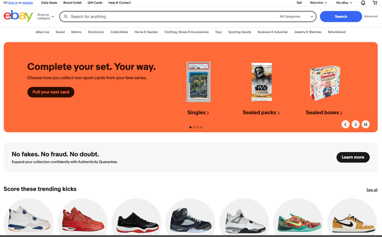
Task: Go to next banner slide
Action: pyautogui.click(x=356, y=124)
